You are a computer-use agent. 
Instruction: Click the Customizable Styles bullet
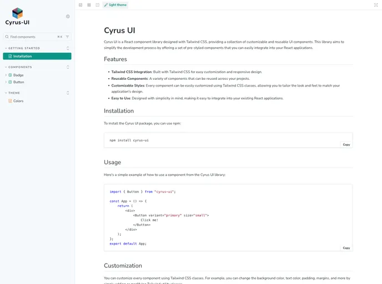tap(225, 89)
